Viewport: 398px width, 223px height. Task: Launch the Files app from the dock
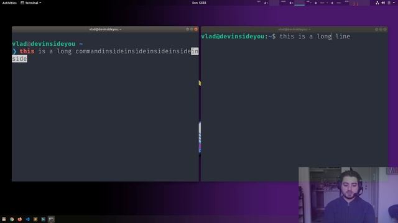(4, 219)
